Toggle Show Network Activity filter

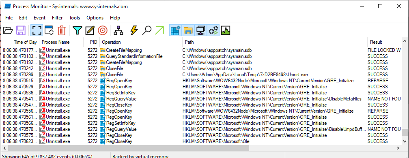201,31
